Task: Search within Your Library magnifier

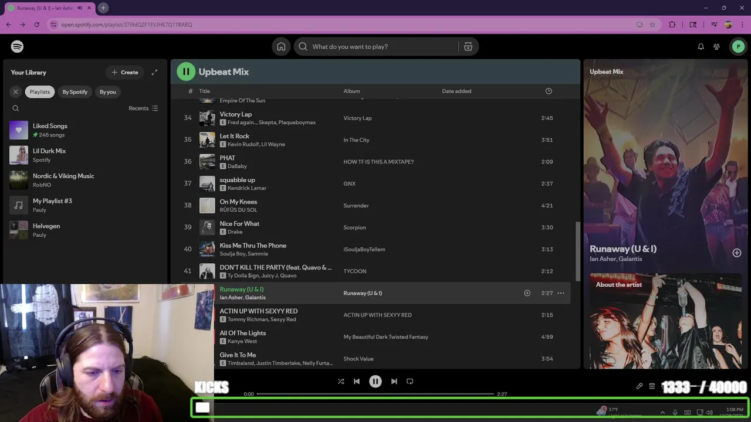Action: click(16, 108)
